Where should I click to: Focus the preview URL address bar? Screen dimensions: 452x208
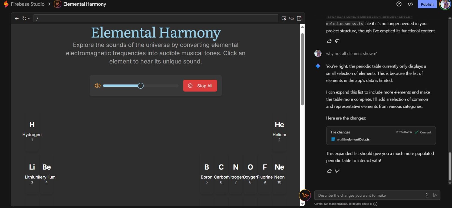156,18
